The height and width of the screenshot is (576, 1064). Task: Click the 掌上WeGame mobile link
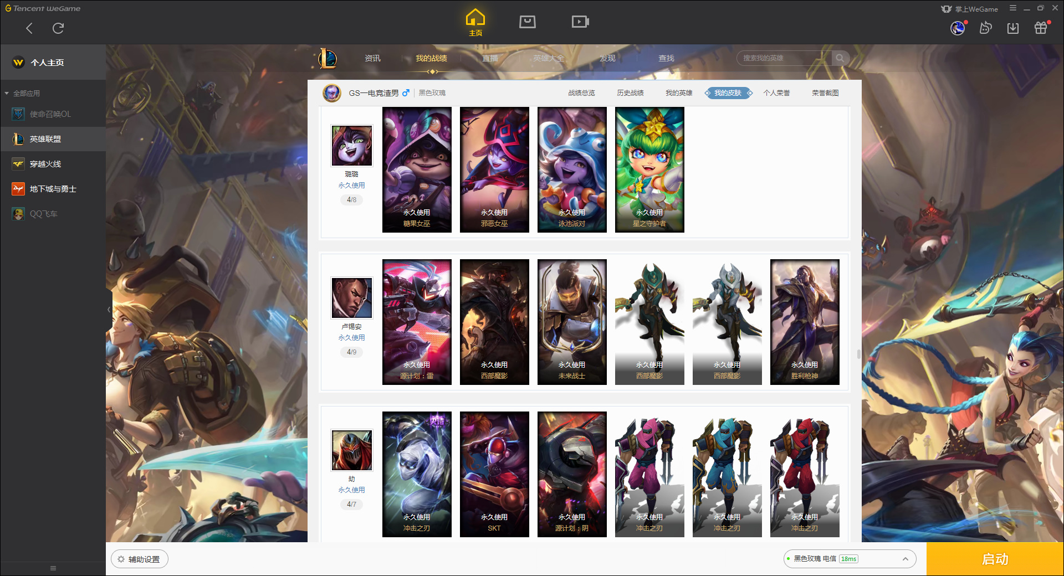tap(970, 9)
